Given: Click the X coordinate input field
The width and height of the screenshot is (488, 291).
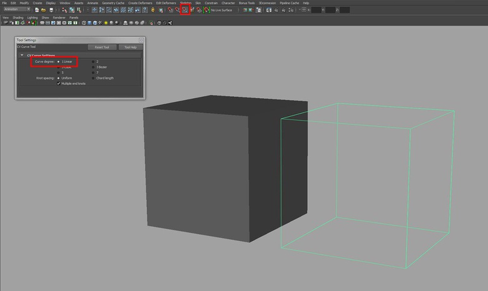Looking at the screenshot, I should click(x=317, y=10).
